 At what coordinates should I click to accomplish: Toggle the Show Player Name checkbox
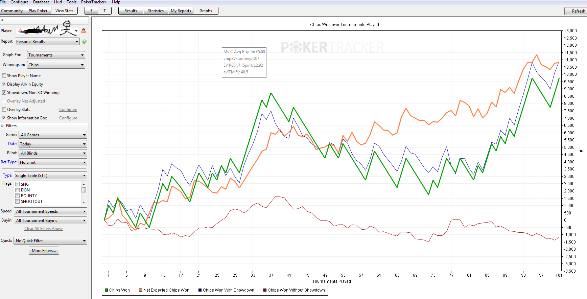4,76
